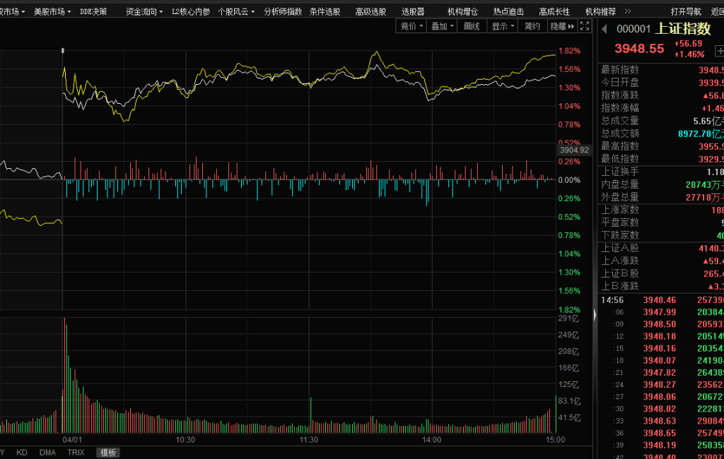The width and height of the screenshot is (724, 459).
Task: Click the fullscreen expand chart icon
Action: (585, 26)
